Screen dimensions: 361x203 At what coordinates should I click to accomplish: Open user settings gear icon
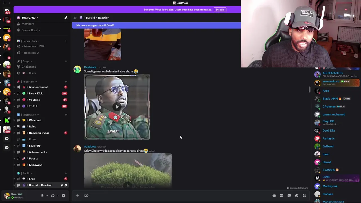[63, 196]
